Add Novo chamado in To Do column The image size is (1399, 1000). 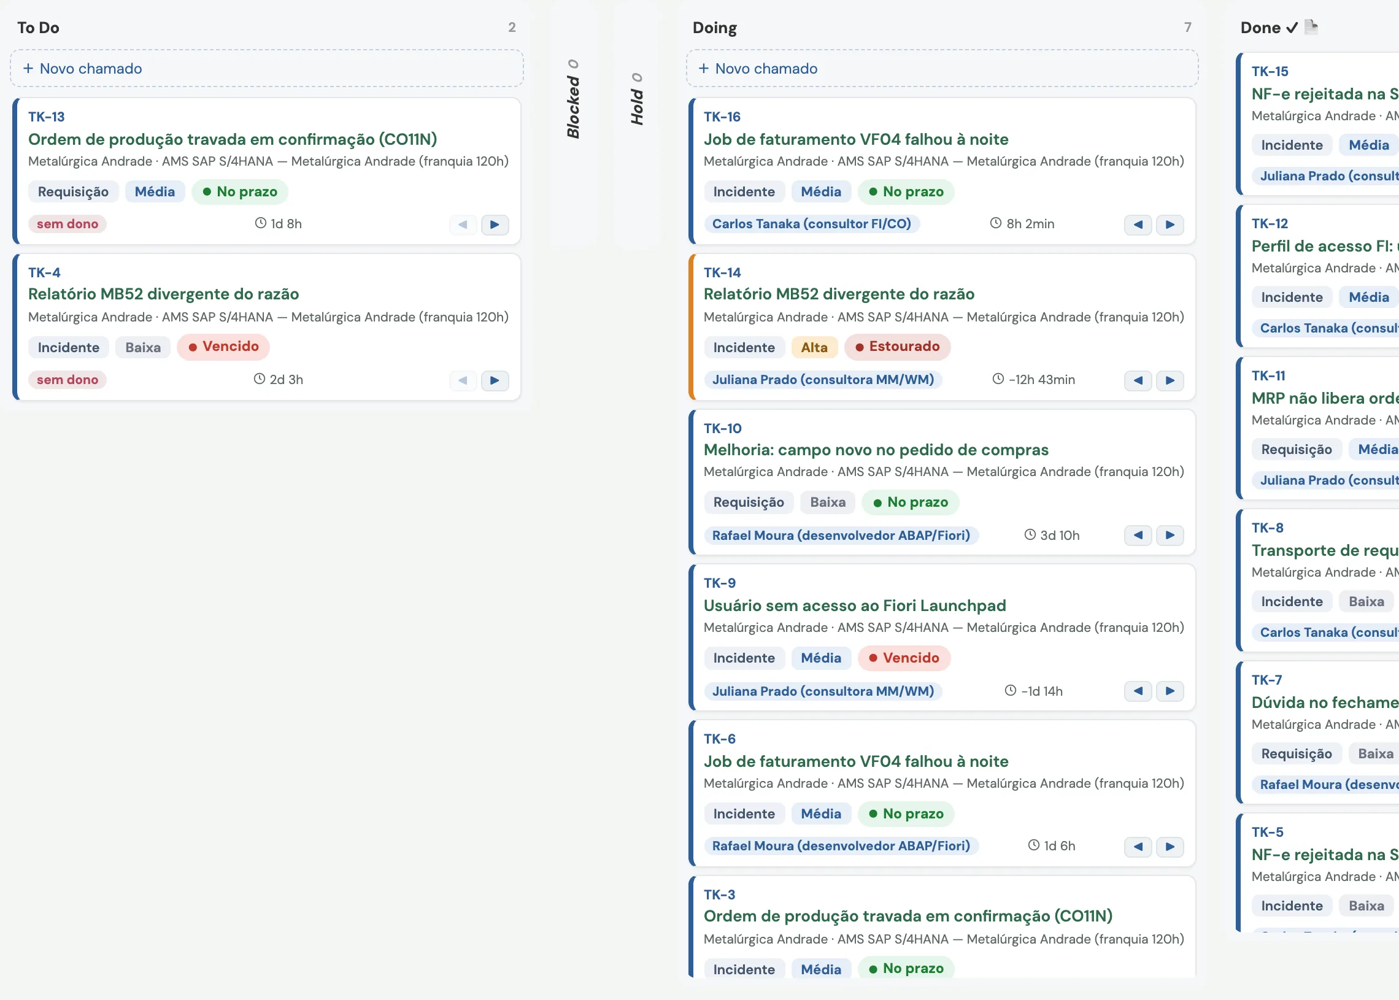(267, 68)
